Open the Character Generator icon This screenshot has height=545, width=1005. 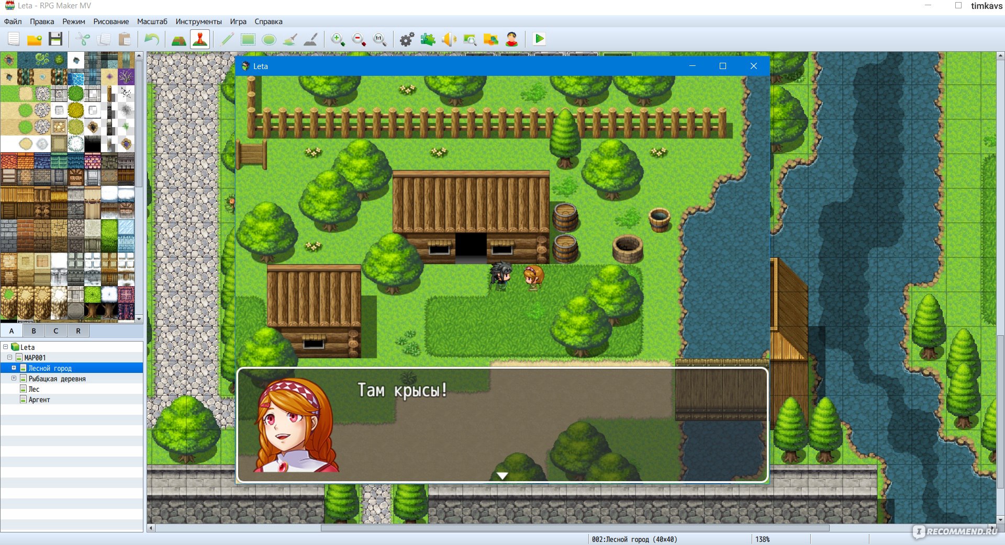point(512,39)
